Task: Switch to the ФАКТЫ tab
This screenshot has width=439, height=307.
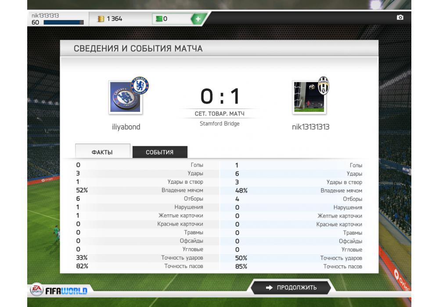Action: (x=102, y=151)
